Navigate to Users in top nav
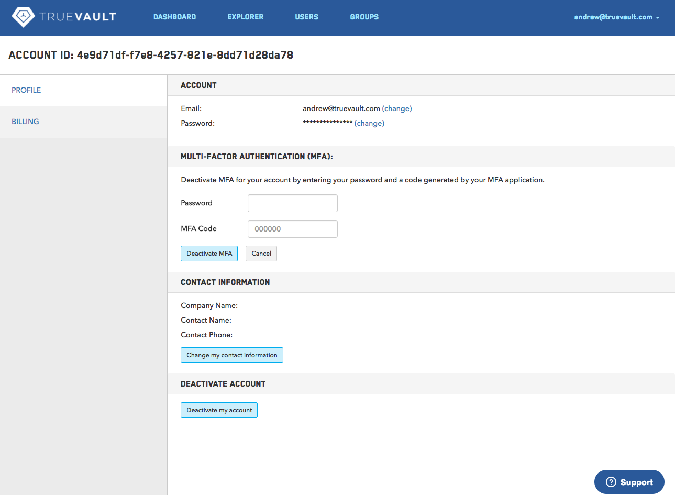The width and height of the screenshot is (675, 495). 306,17
